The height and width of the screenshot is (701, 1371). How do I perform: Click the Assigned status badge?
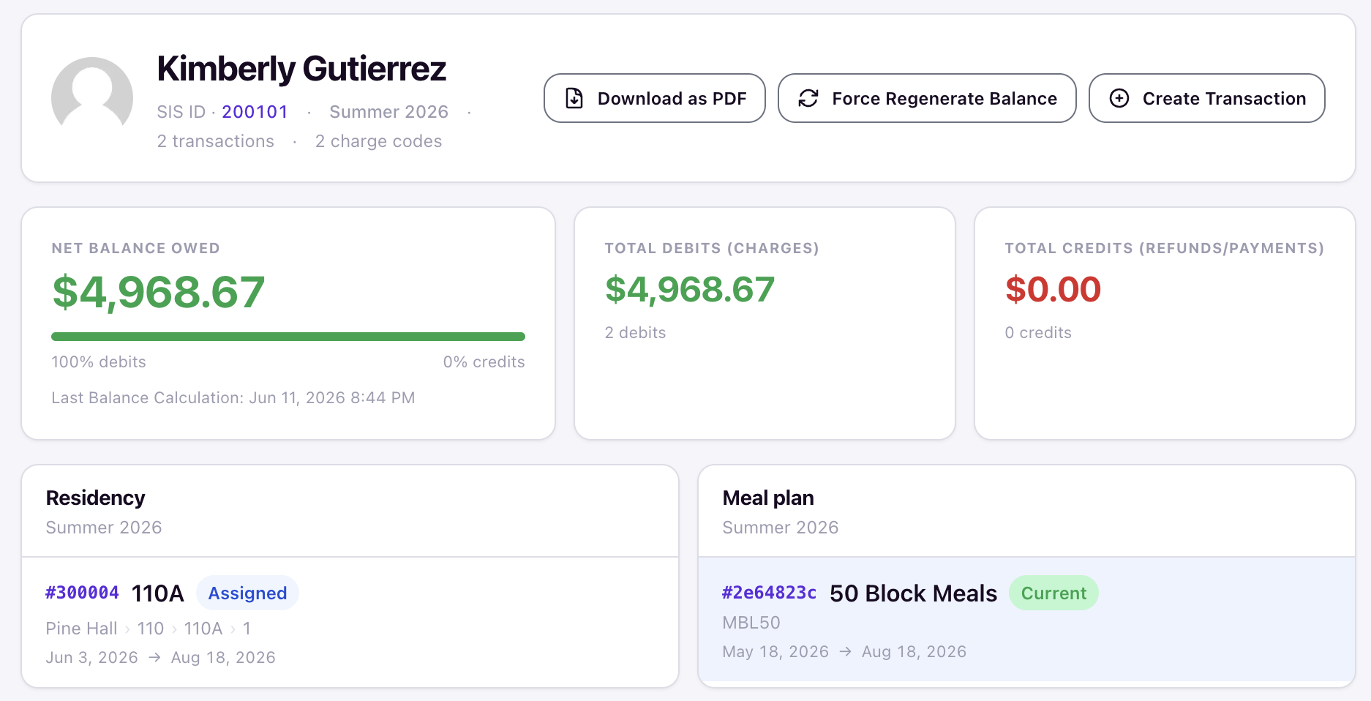[247, 593]
